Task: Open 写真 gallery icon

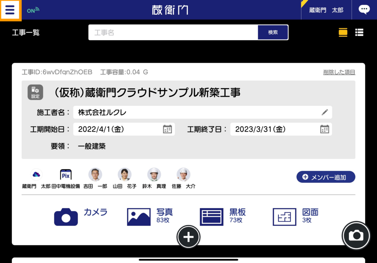Action: [x=139, y=217]
